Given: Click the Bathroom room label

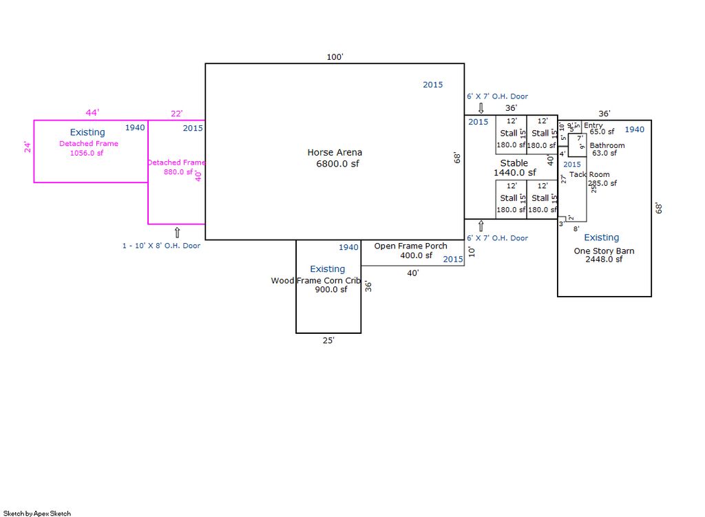Looking at the screenshot, I should (607, 146).
